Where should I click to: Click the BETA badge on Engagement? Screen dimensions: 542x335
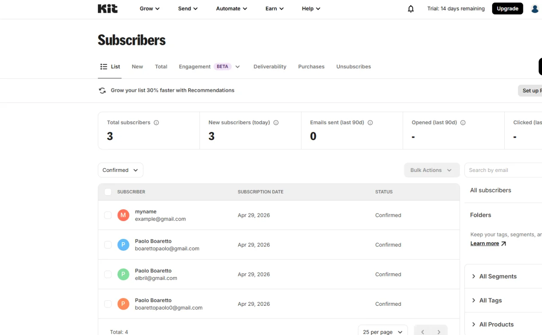(222, 66)
